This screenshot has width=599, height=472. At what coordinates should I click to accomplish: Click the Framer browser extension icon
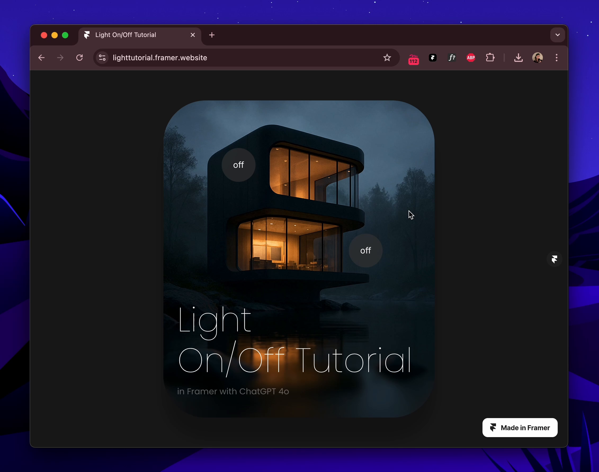pyautogui.click(x=432, y=57)
